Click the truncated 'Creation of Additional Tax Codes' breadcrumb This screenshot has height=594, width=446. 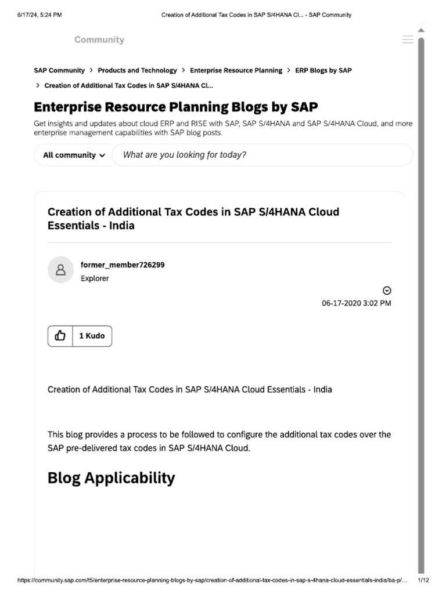128,86
